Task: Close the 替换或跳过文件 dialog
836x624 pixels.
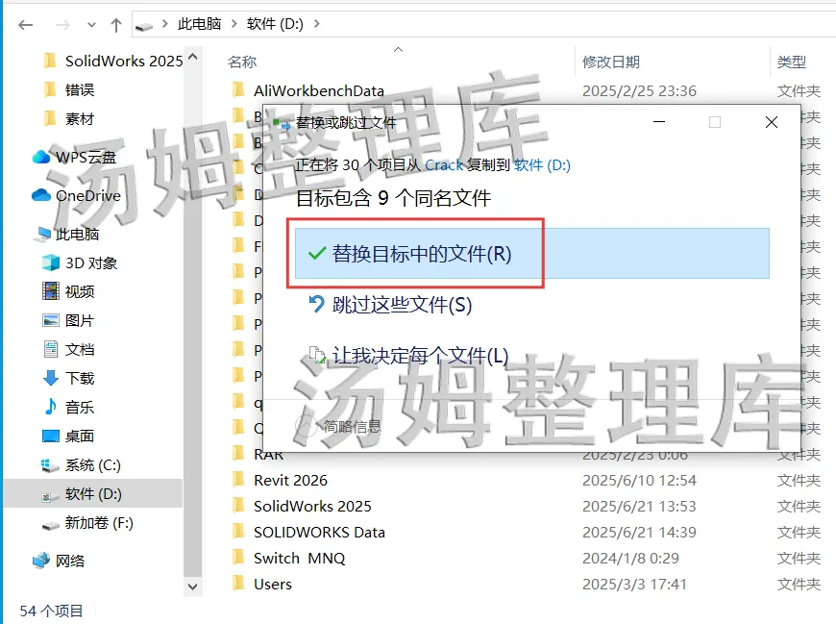Action: tap(771, 122)
